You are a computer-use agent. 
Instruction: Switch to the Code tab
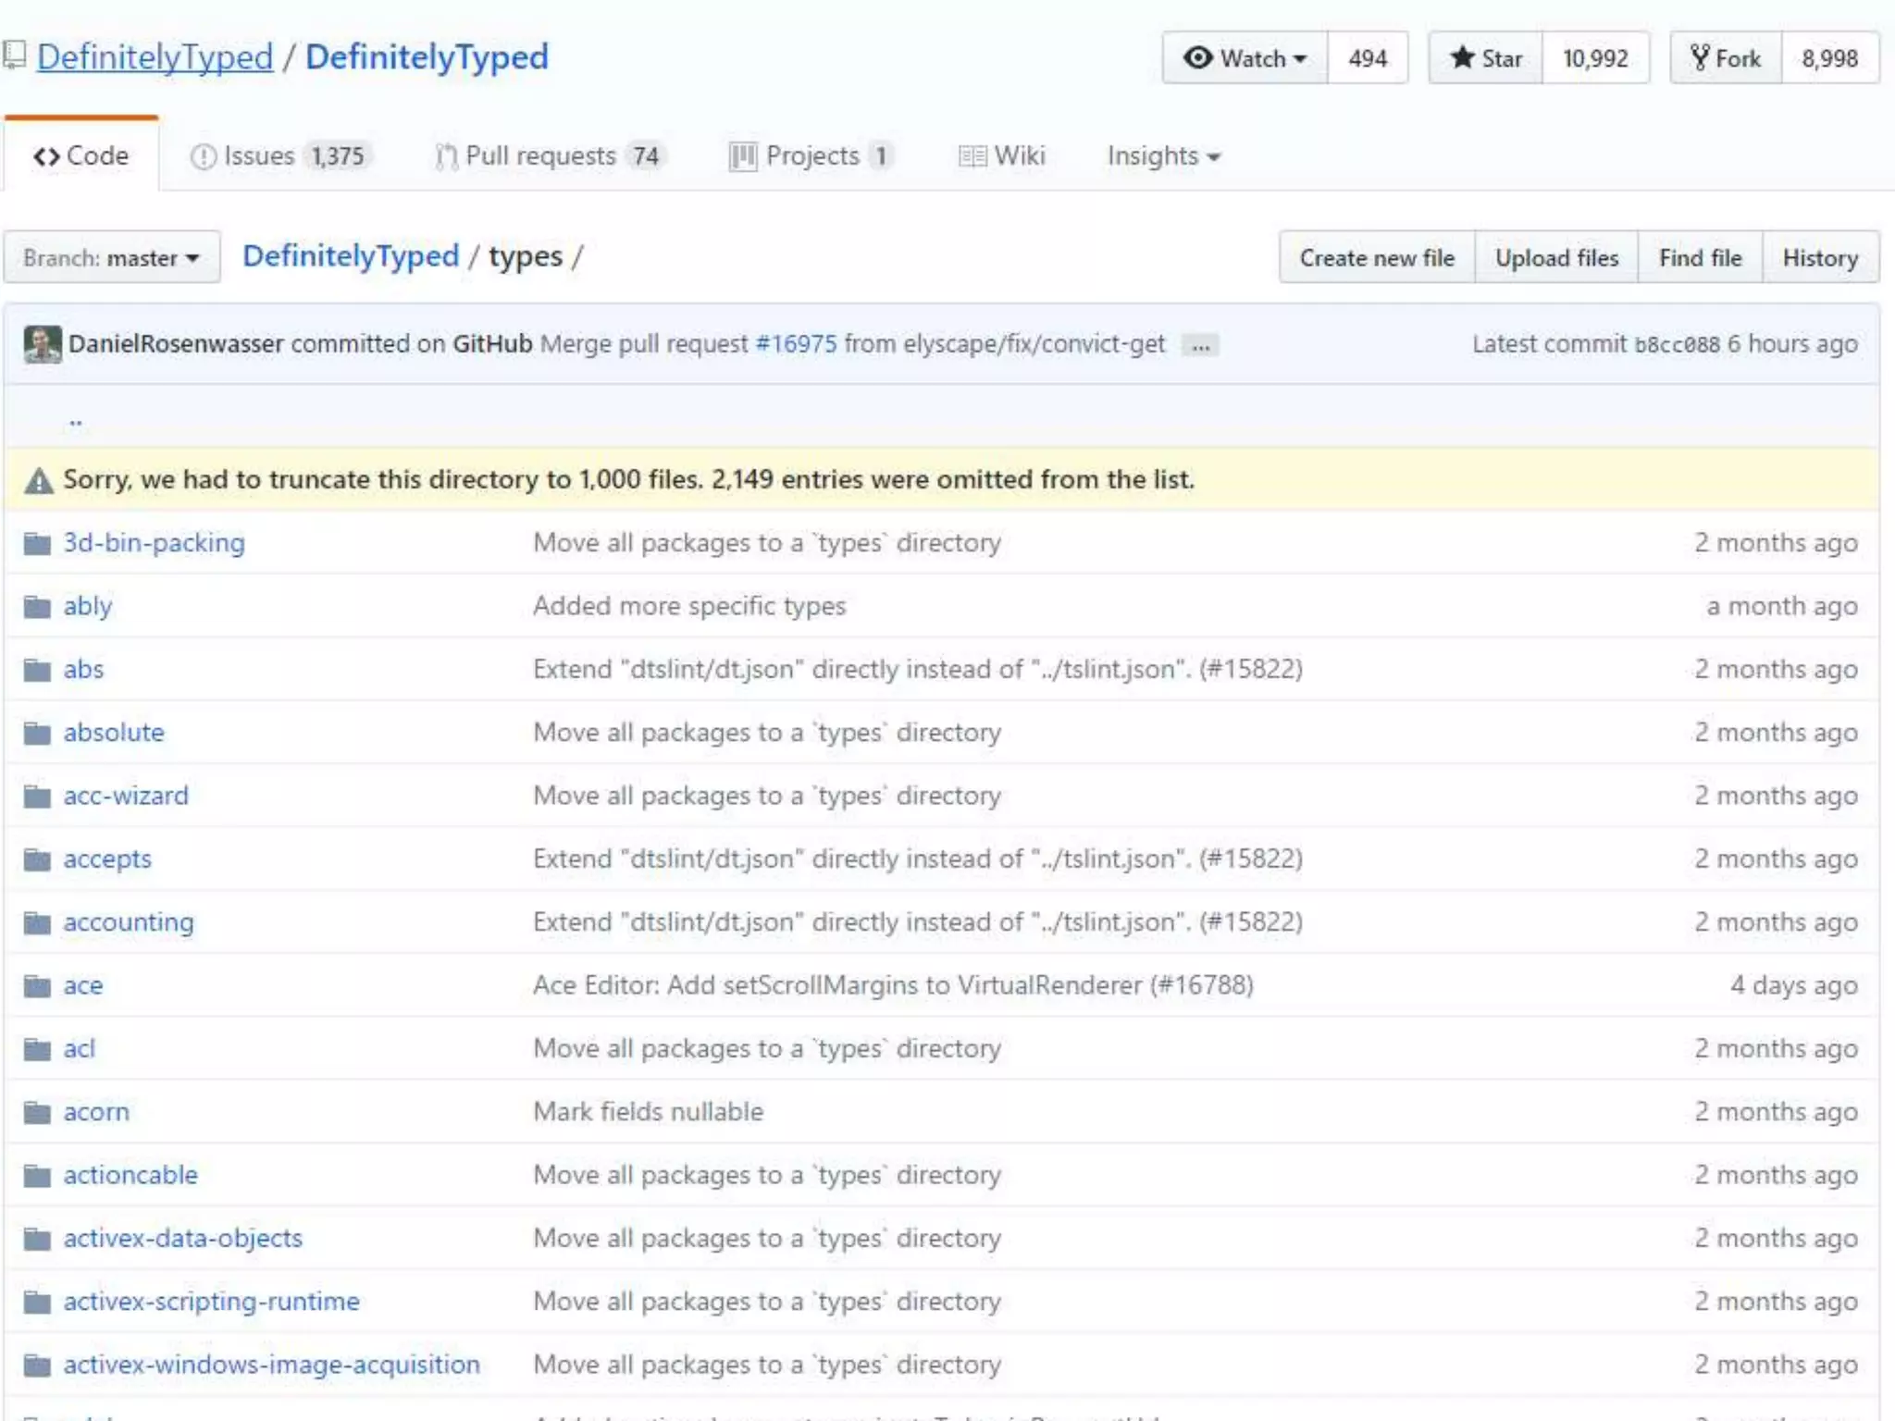click(81, 155)
